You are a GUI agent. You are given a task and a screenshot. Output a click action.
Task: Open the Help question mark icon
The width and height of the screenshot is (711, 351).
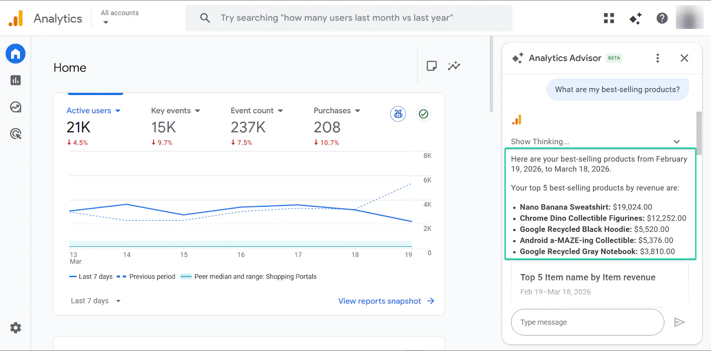(x=662, y=18)
